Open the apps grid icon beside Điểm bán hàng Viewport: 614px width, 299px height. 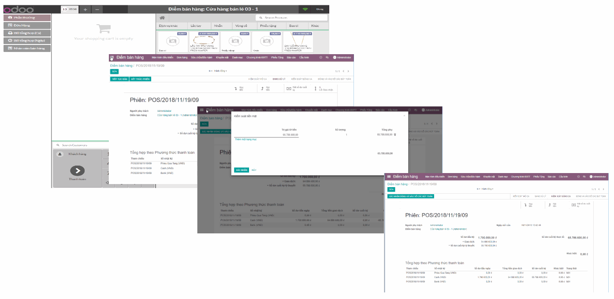pos(390,177)
